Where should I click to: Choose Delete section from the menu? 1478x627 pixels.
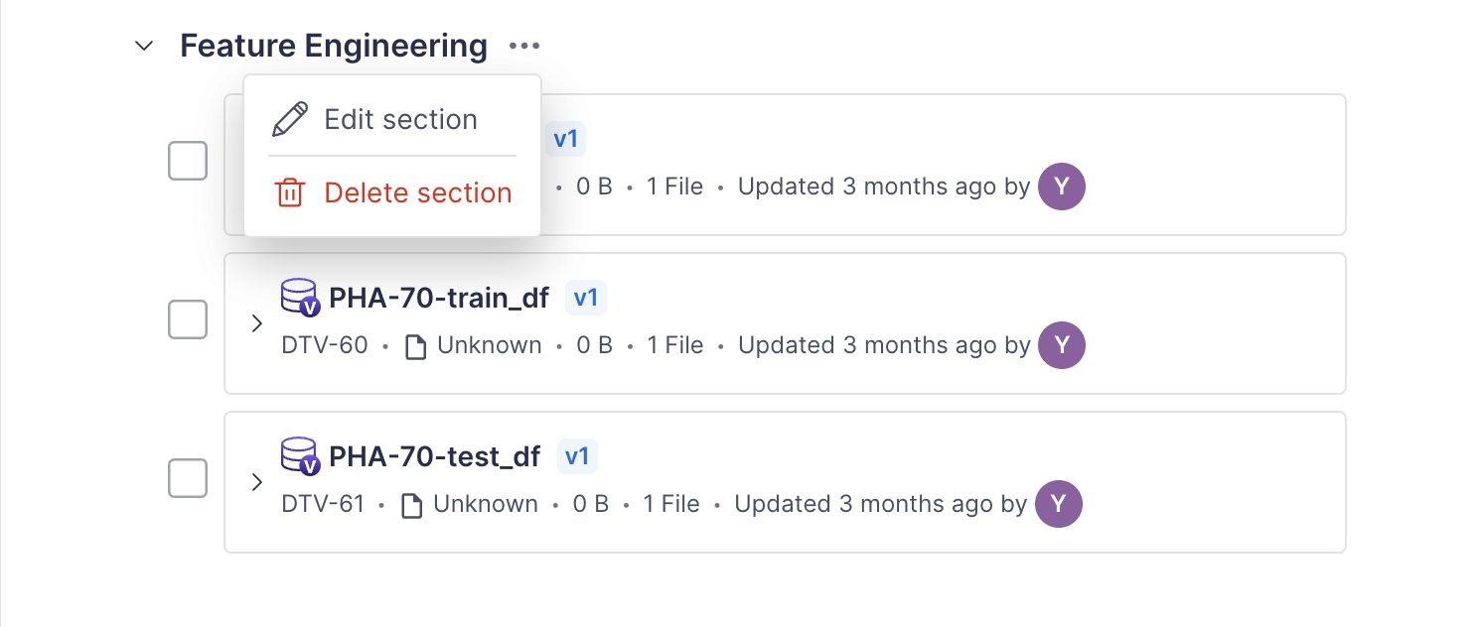pos(417,192)
